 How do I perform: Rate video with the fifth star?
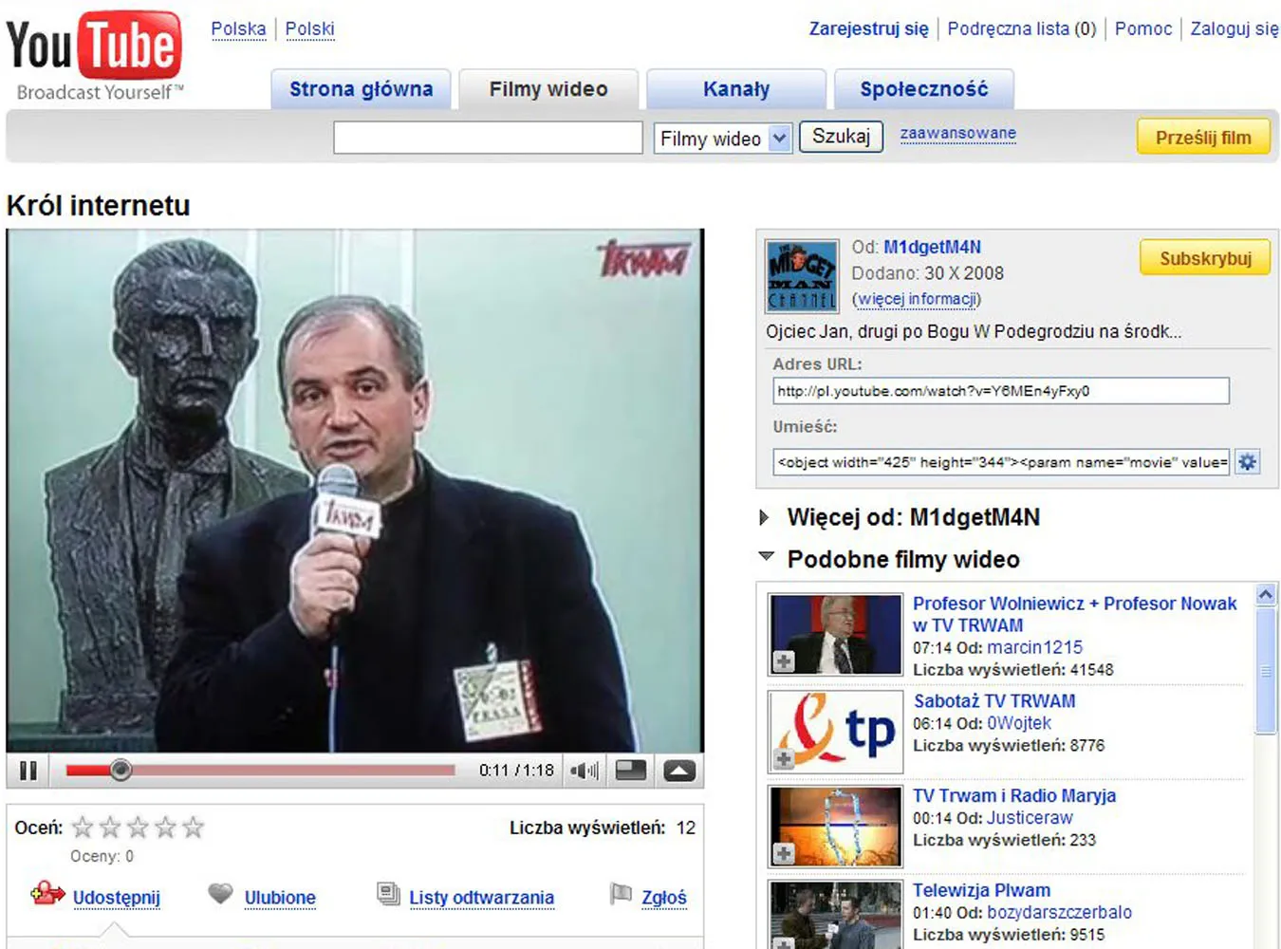point(194,828)
